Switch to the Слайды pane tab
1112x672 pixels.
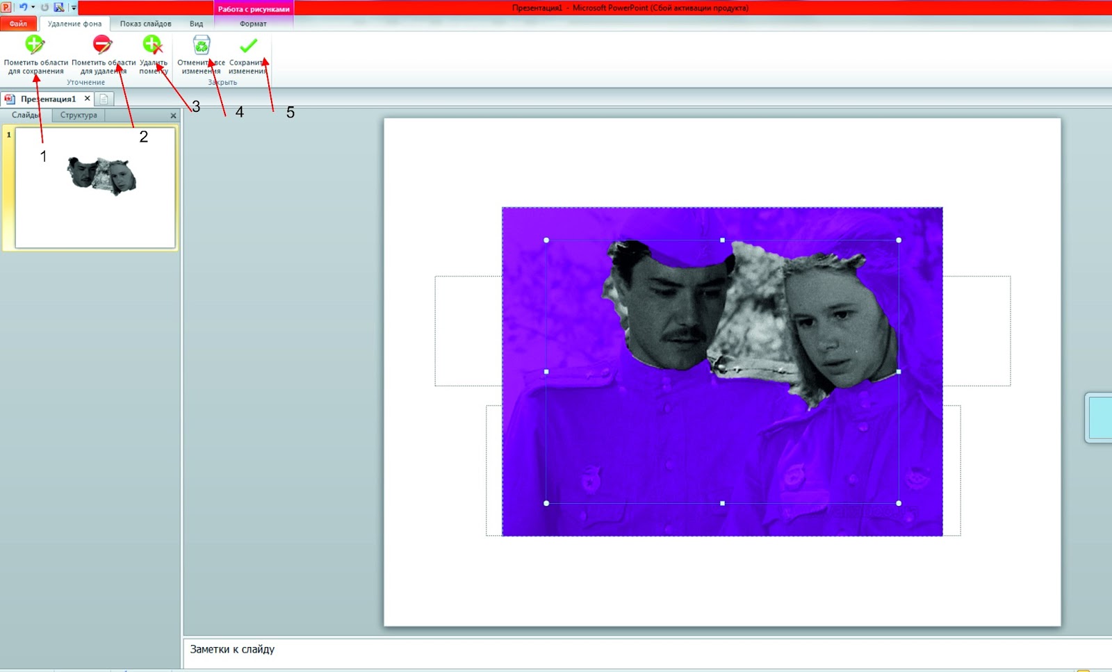(x=26, y=115)
